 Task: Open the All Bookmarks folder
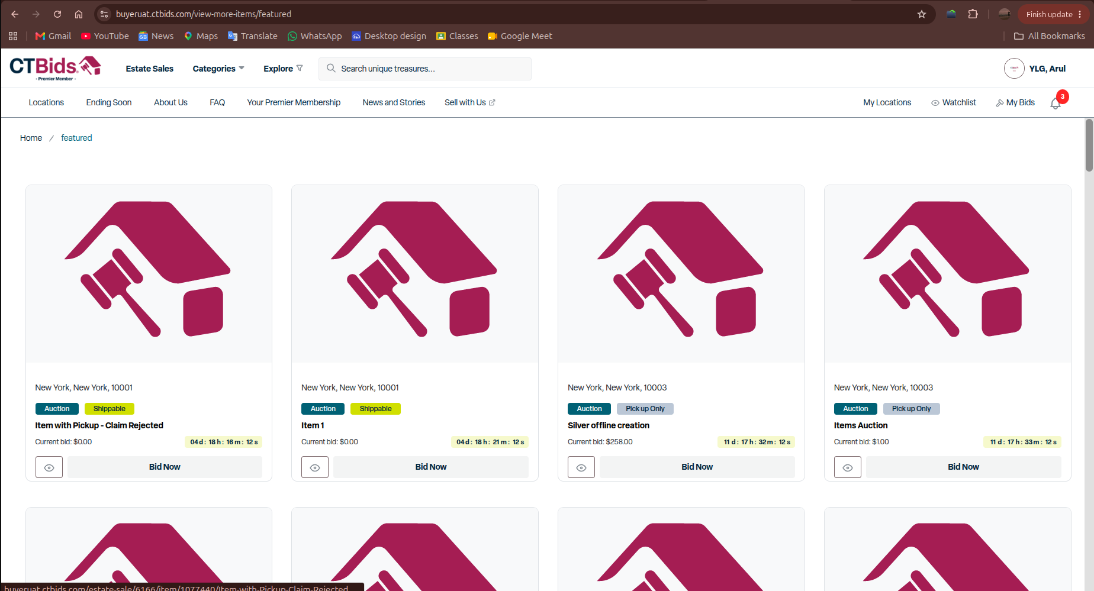click(x=1050, y=36)
